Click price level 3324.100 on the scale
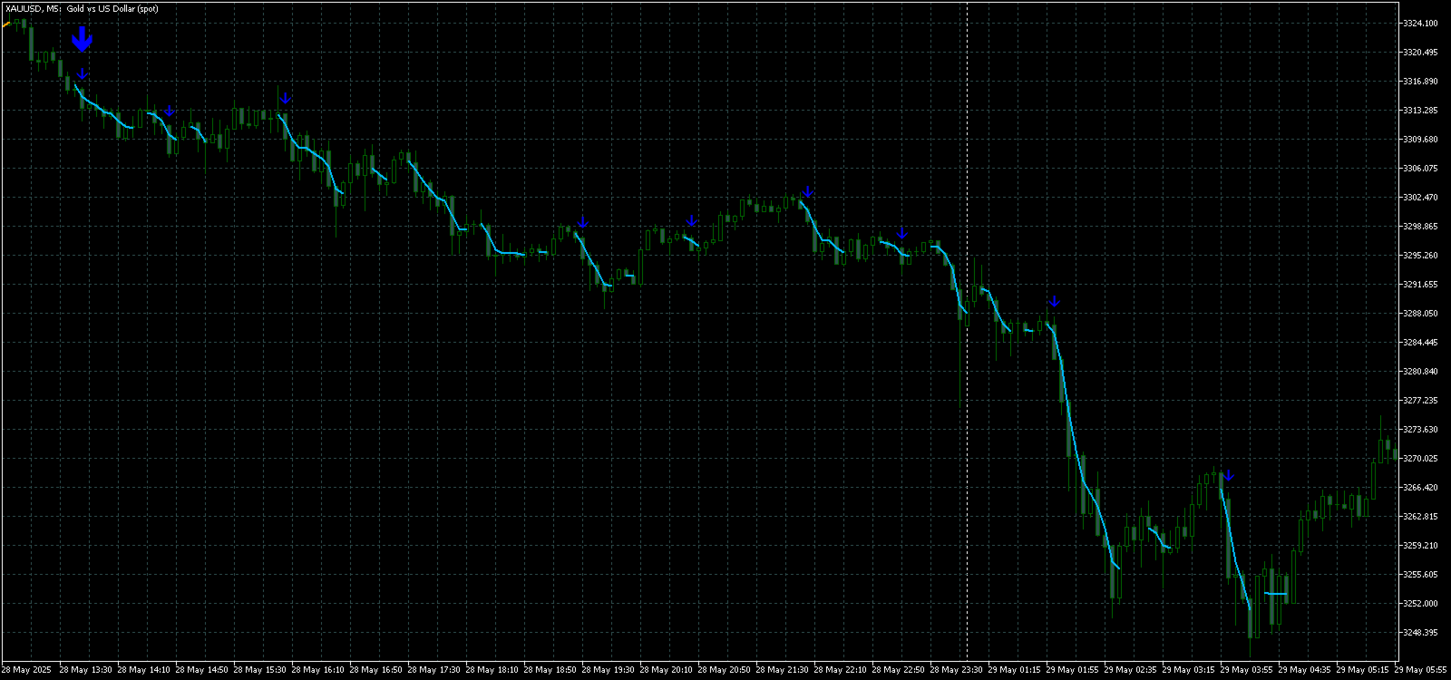Screen dimensions: 1451x680 1420,24
